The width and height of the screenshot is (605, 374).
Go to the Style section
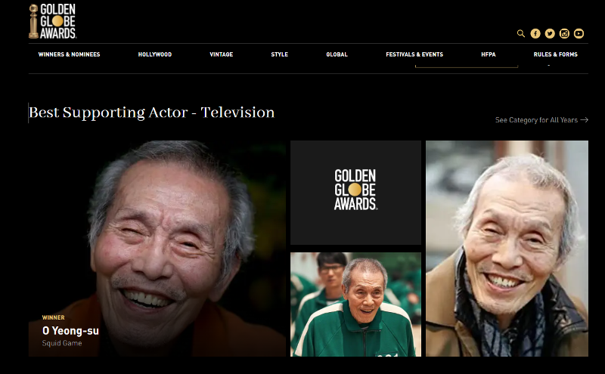pos(279,54)
